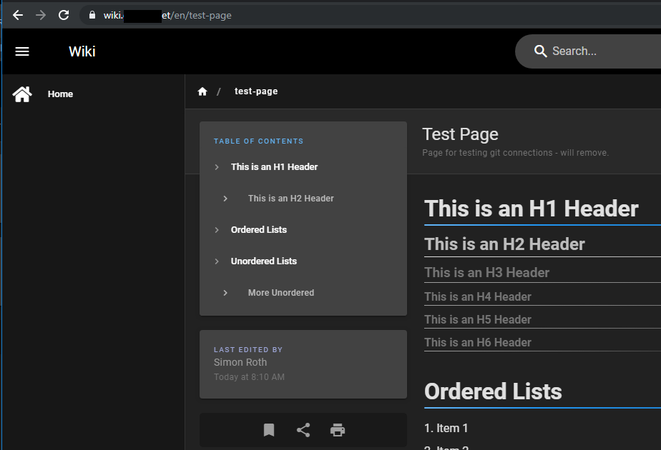The height and width of the screenshot is (450, 661).
Task: Select Home from the sidebar navigation
Action: [60, 94]
